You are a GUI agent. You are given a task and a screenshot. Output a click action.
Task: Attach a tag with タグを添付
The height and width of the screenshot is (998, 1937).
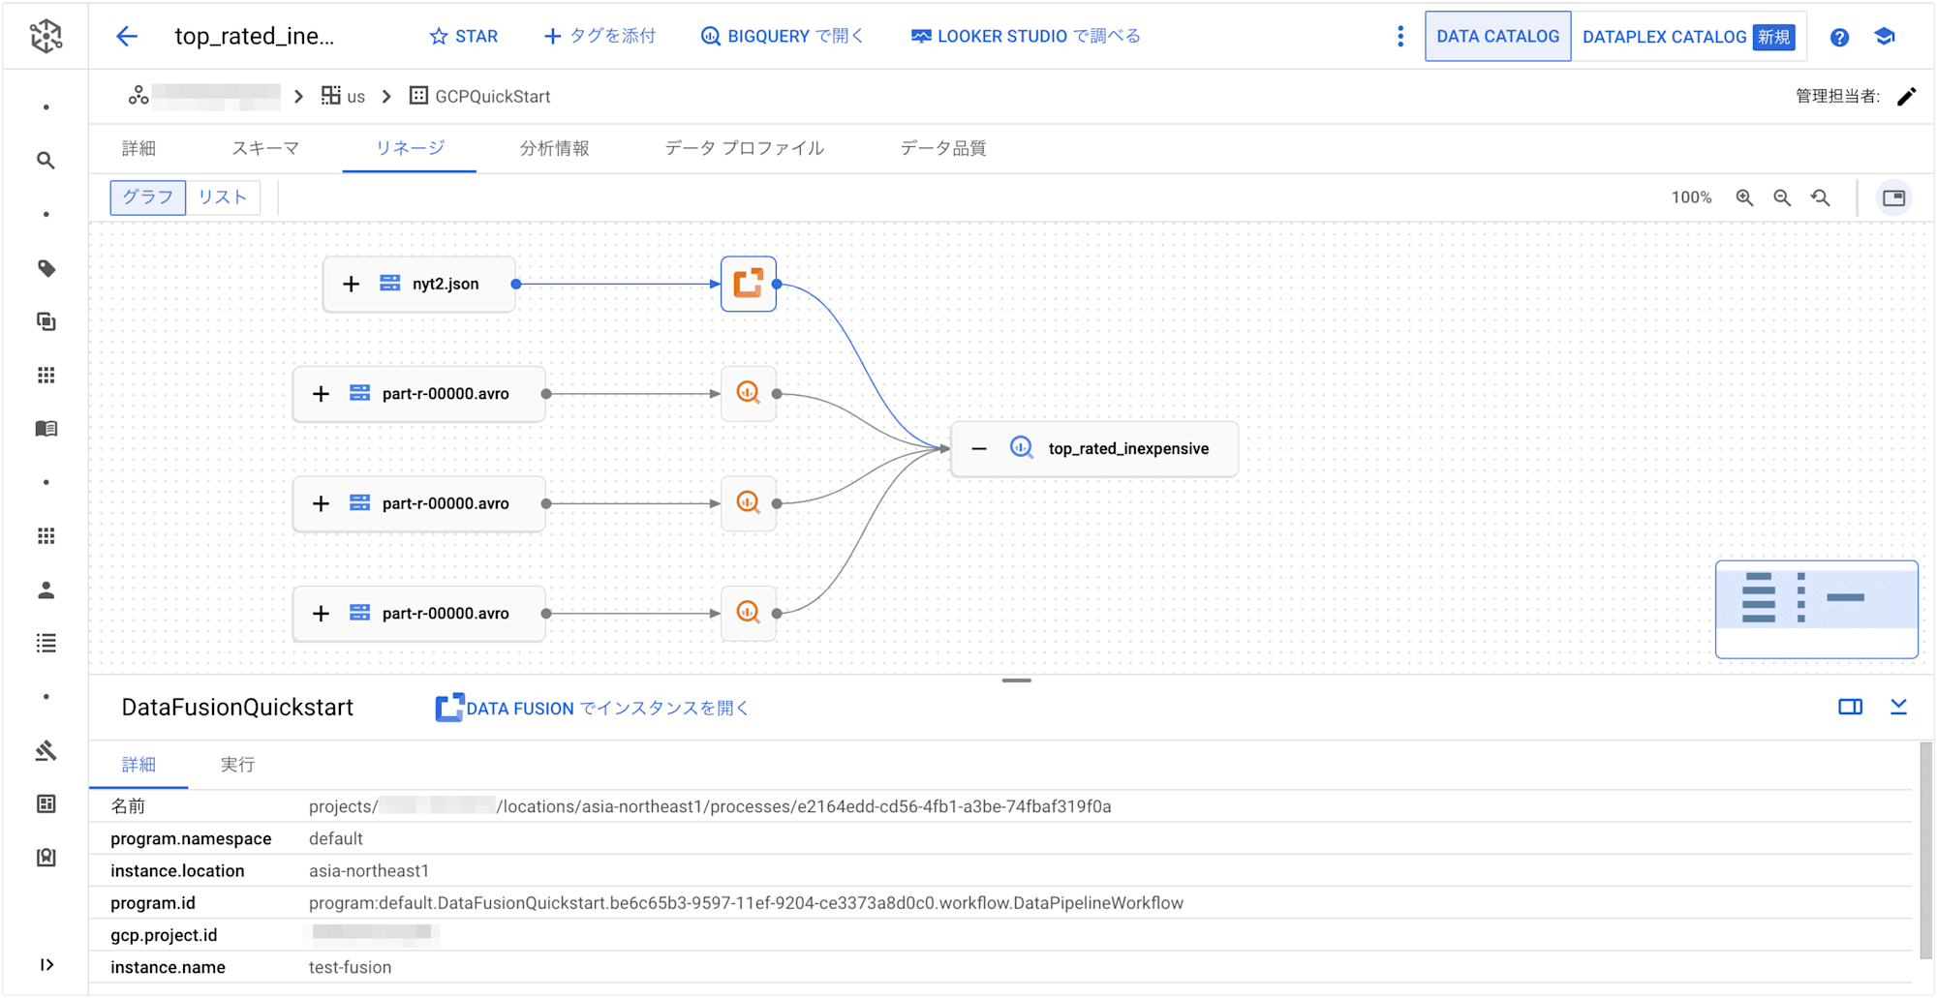pyautogui.click(x=600, y=37)
